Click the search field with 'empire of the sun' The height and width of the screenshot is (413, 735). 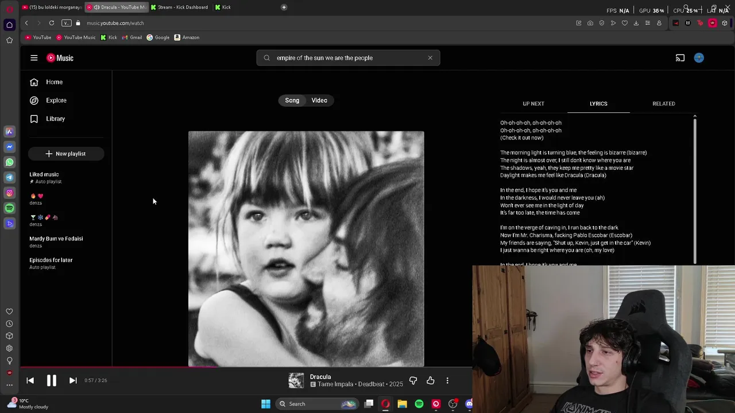click(348, 58)
